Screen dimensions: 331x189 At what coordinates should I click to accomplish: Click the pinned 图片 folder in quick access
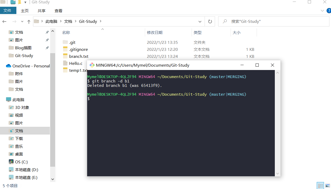coord(19,40)
